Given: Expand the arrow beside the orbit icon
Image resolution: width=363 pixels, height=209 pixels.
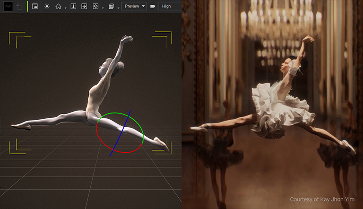Looking at the screenshot, I should click(103, 8).
